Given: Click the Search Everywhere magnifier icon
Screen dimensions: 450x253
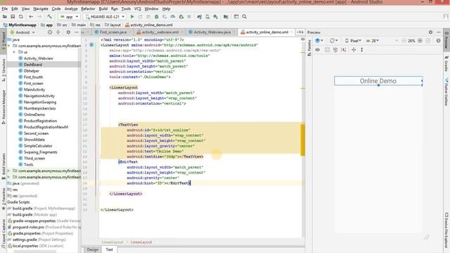Looking at the screenshot, I should coord(244,17).
